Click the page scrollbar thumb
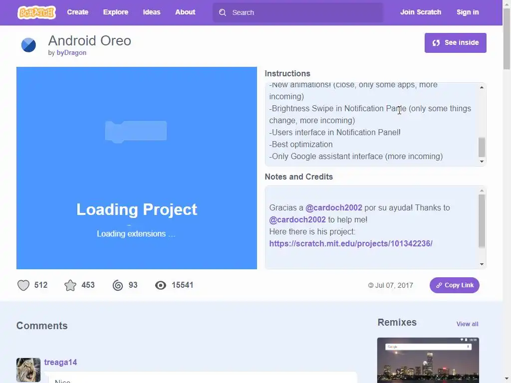 pyautogui.click(x=507, y=38)
